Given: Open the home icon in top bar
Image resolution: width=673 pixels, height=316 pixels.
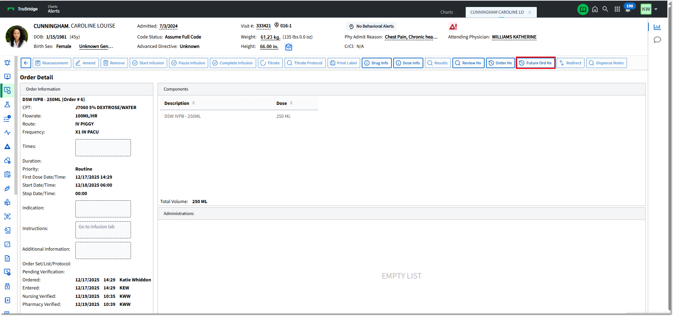Looking at the screenshot, I should (x=595, y=9).
